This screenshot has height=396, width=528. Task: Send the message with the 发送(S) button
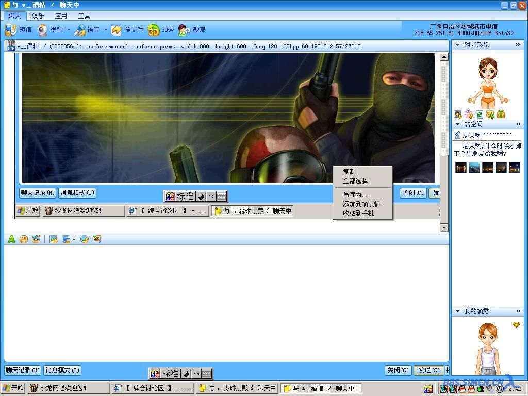pyautogui.click(x=429, y=370)
